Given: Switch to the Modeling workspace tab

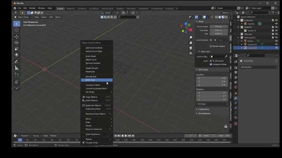Looking at the screenshot, I should tap(70, 9).
